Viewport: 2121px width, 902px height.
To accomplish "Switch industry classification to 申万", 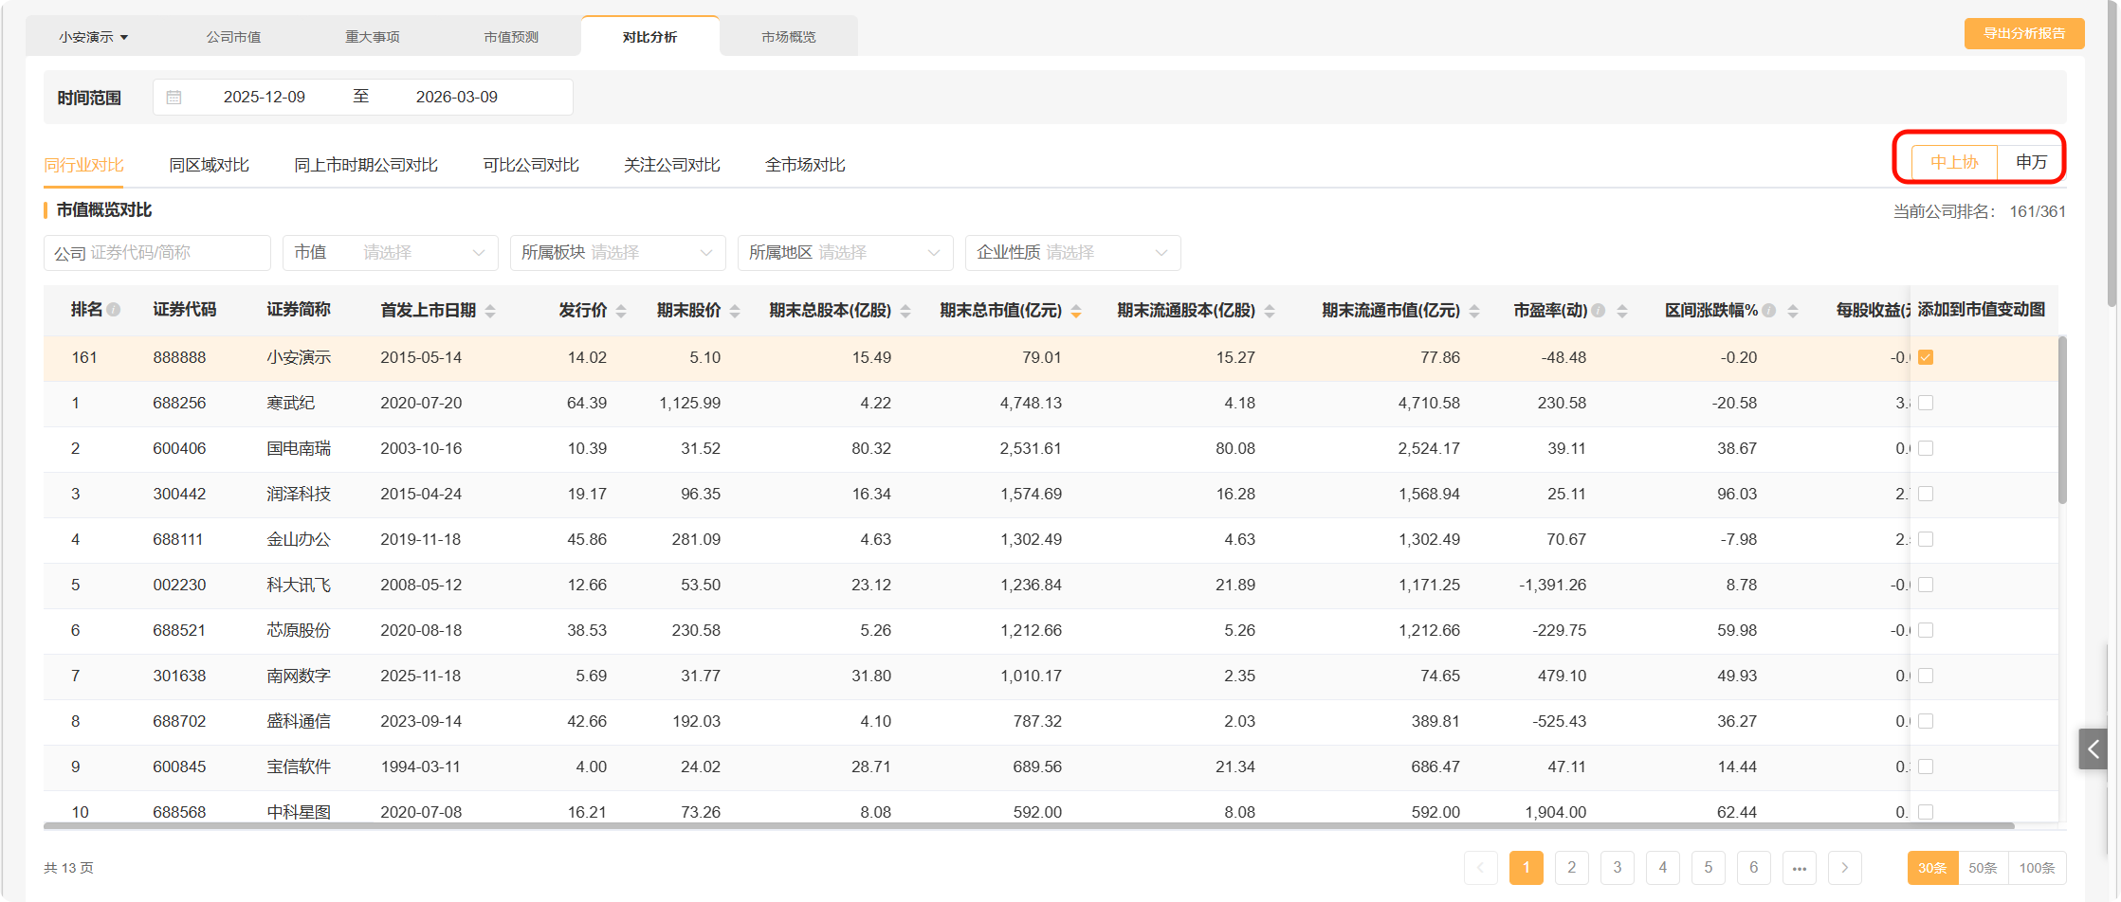I will 2031,162.
